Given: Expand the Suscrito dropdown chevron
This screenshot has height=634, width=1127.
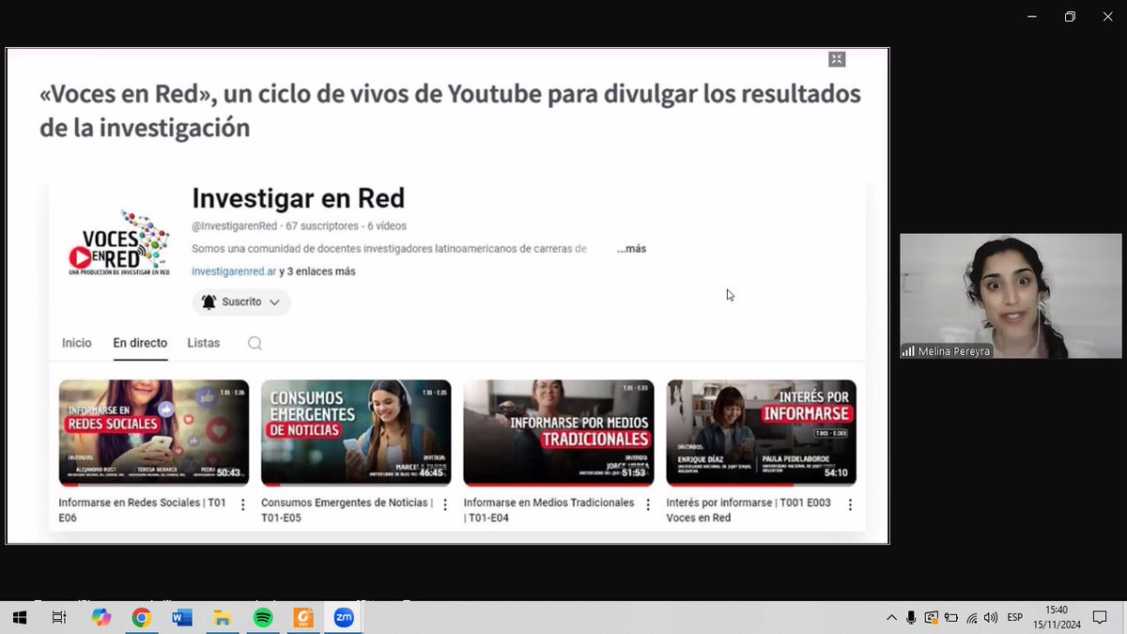Looking at the screenshot, I should (274, 302).
